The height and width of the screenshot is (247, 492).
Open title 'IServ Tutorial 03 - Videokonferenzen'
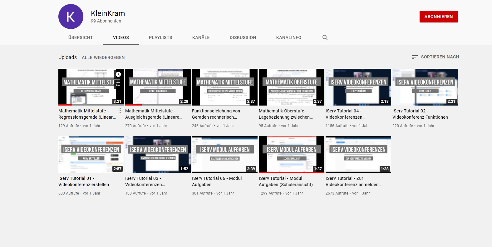tap(145, 181)
